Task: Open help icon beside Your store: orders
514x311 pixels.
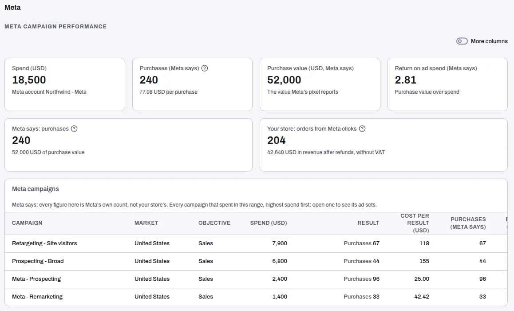Action: [x=362, y=128]
